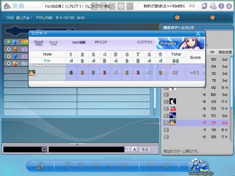The height and width of the screenshot is (176, 235).
Task: Click the blue winged figure icon in first row
Action: point(15,42)
